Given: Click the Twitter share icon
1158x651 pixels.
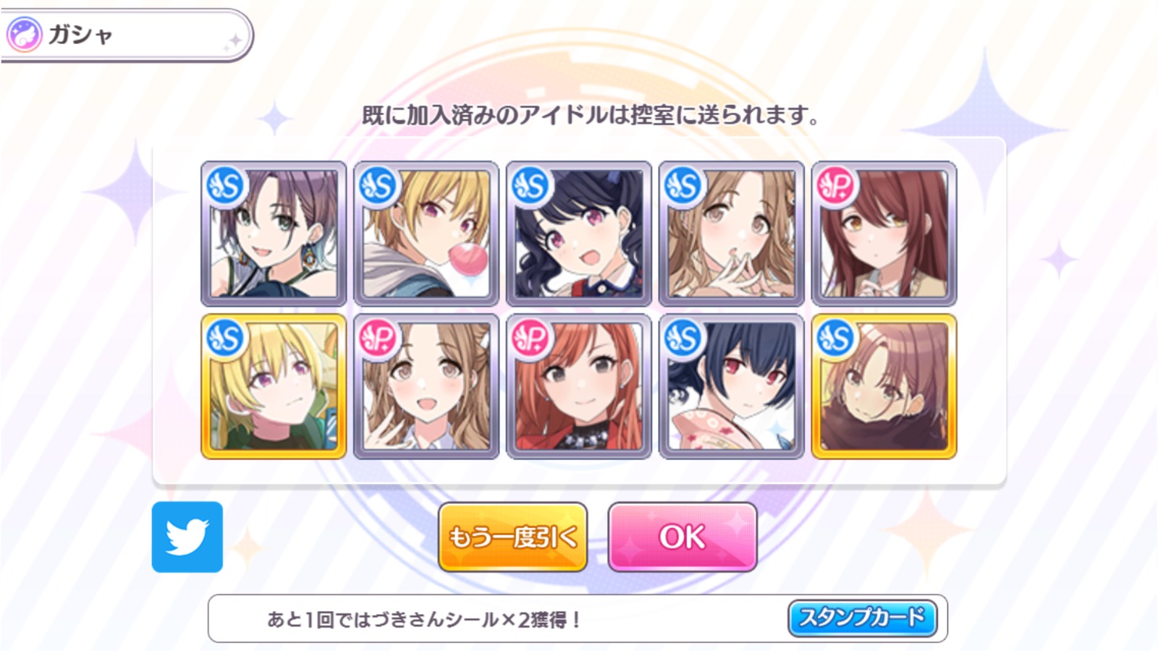Looking at the screenshot, I should [187, 537].
